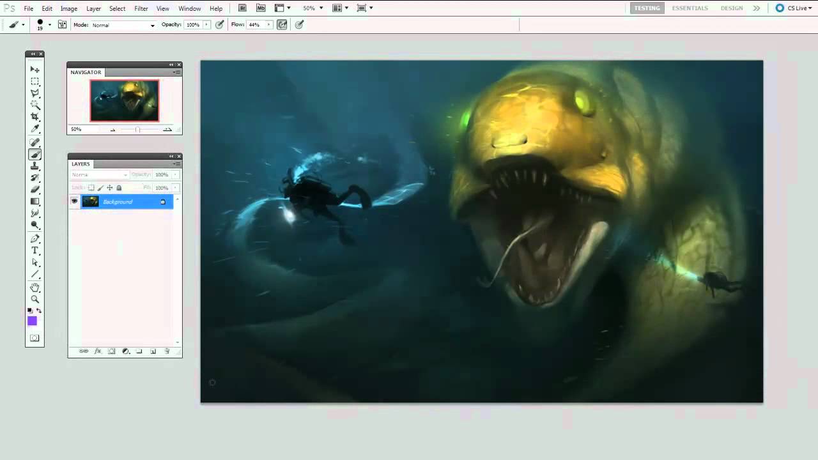Viewport: 818px width, 460px height.
Task: Toggle lock all in Layers panel
Action: tap(119, 188)
